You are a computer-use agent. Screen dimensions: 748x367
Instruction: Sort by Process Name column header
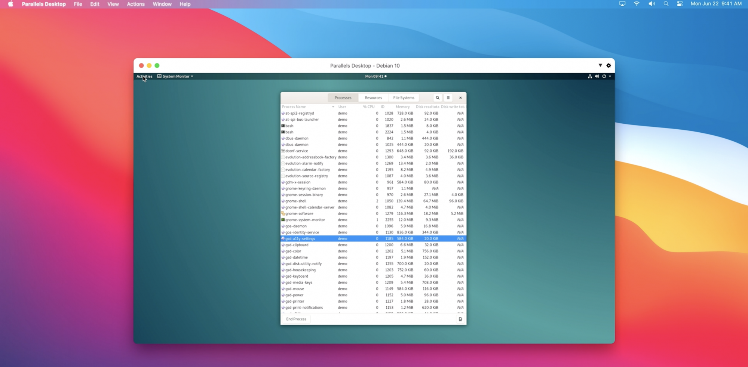click(308, 107)
